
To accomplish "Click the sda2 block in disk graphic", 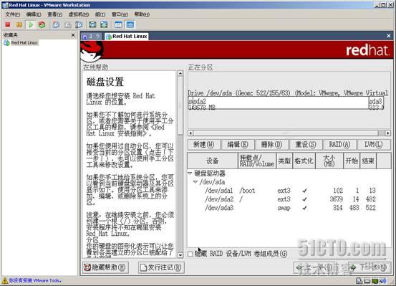I will (280, 103).
